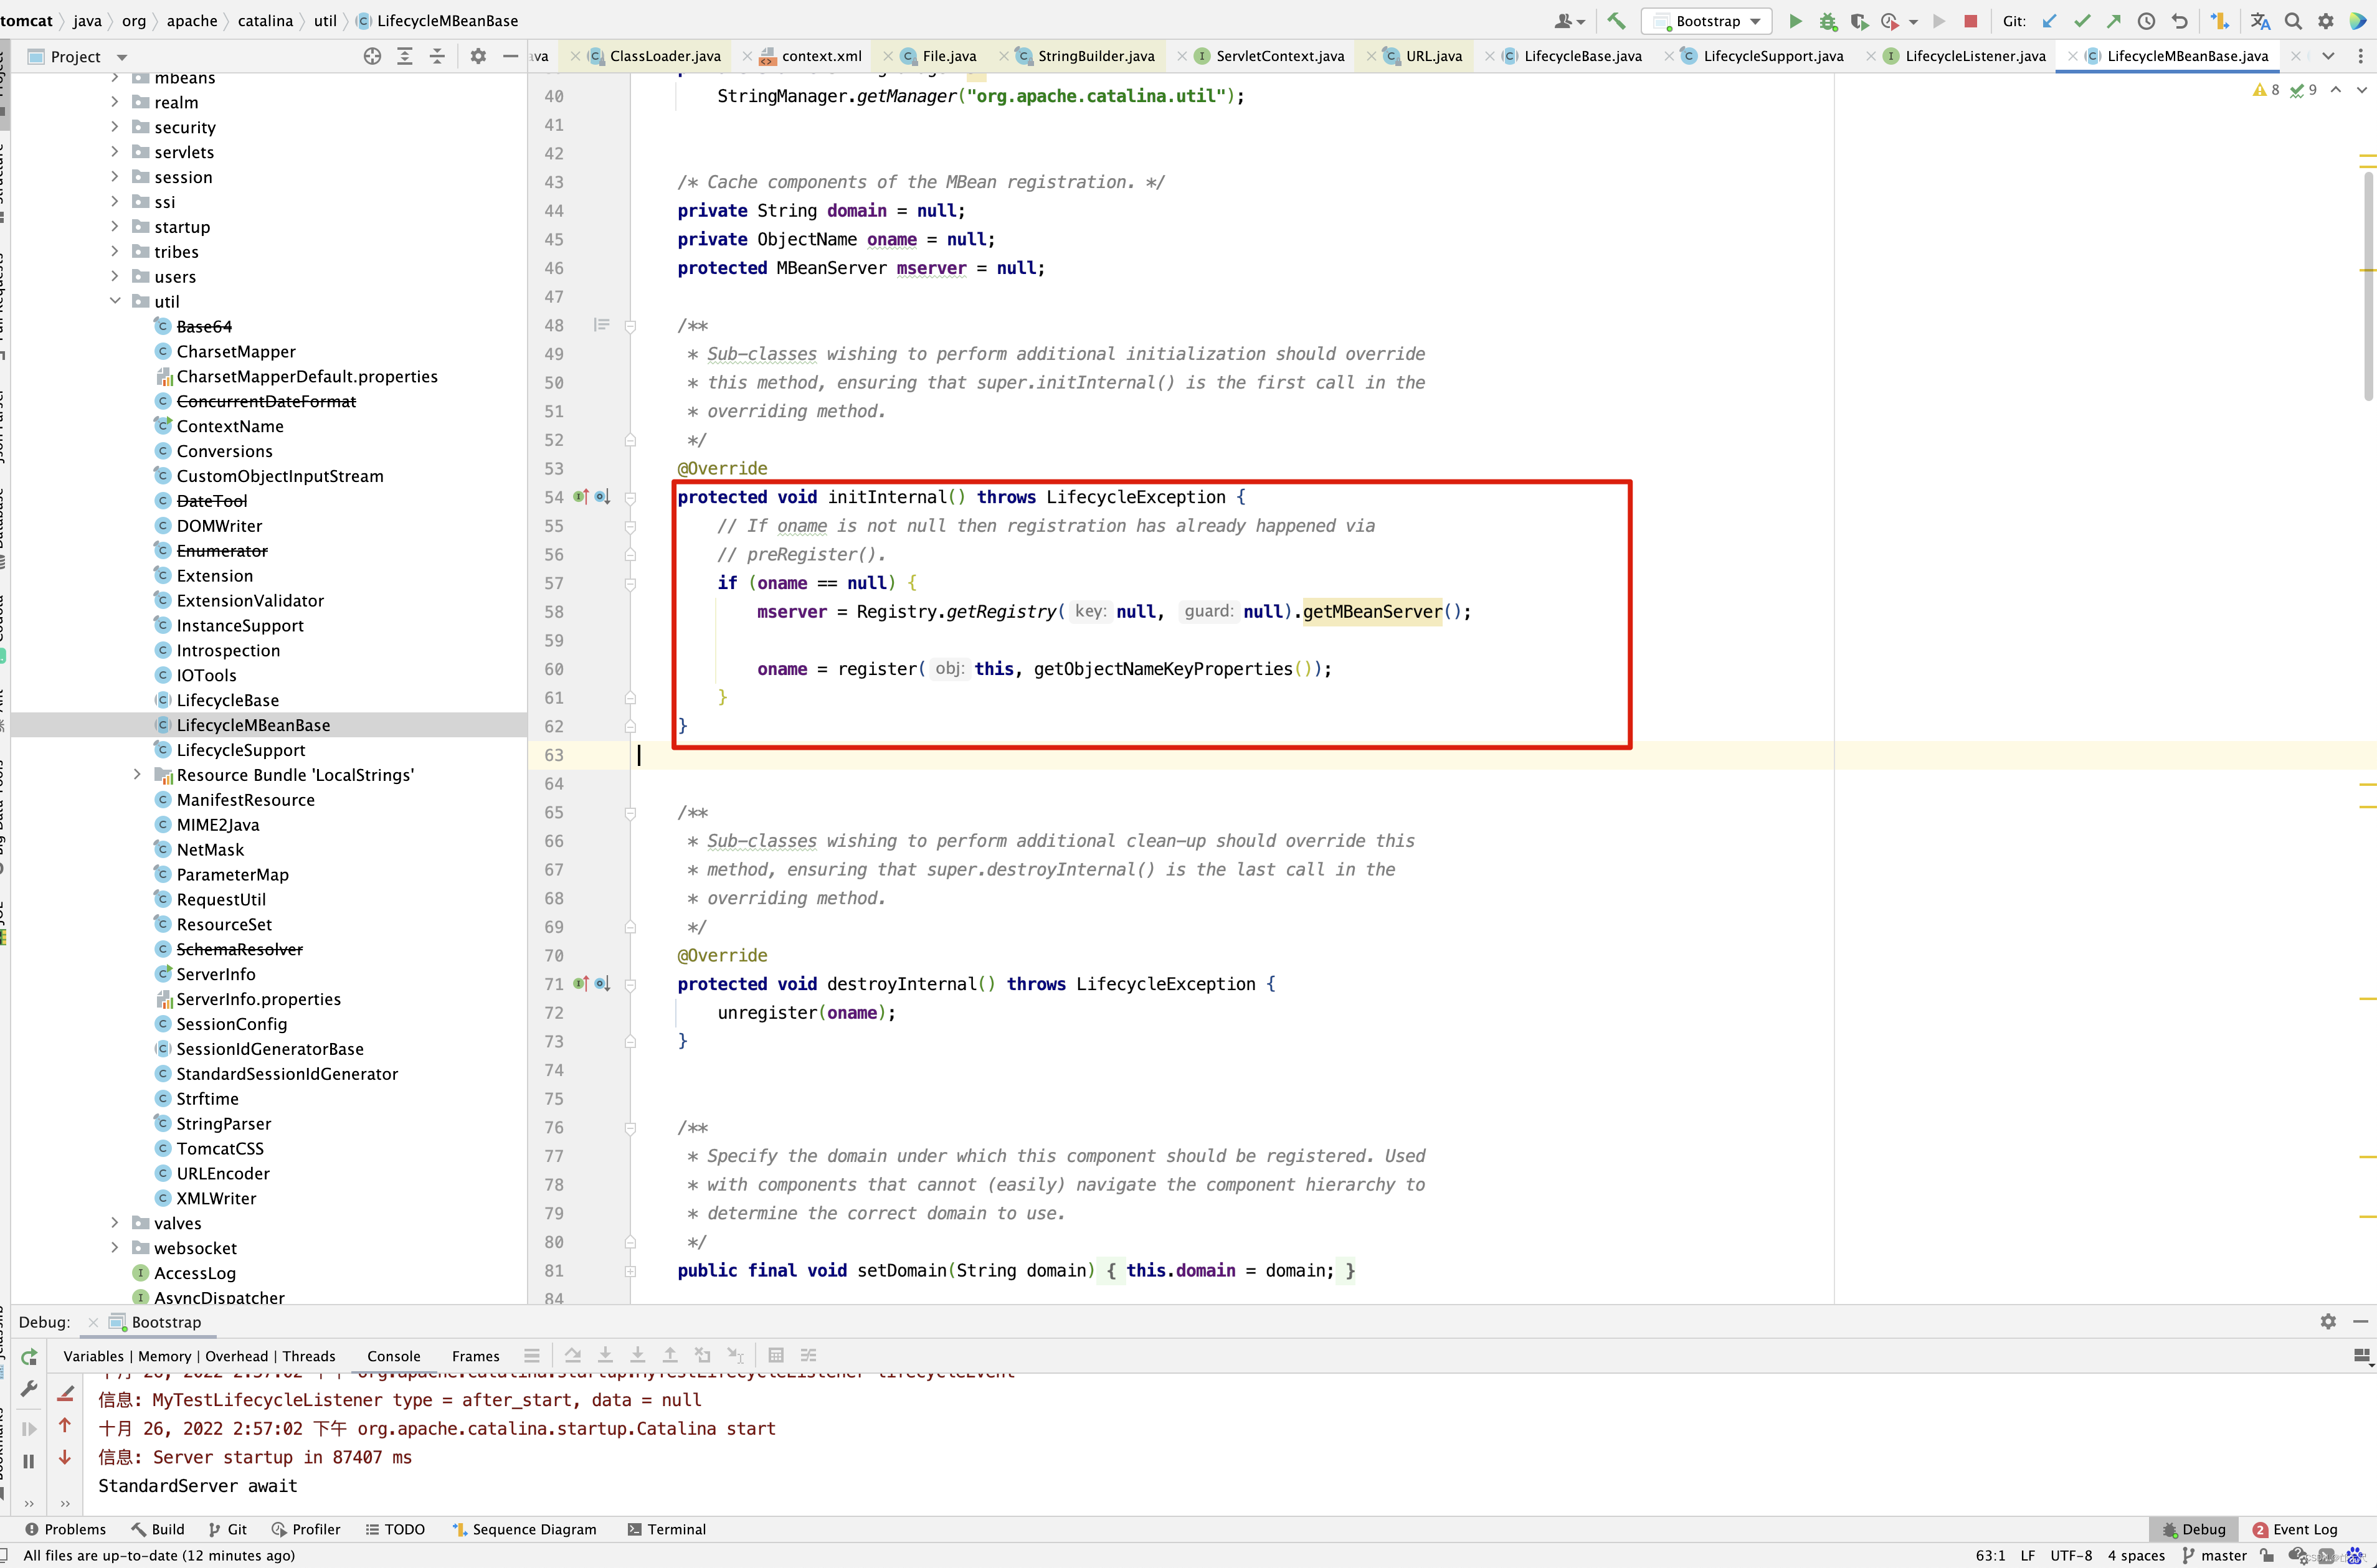Switch to ClassLoader.java tab
The image size is (2377, 1568).
654,56
